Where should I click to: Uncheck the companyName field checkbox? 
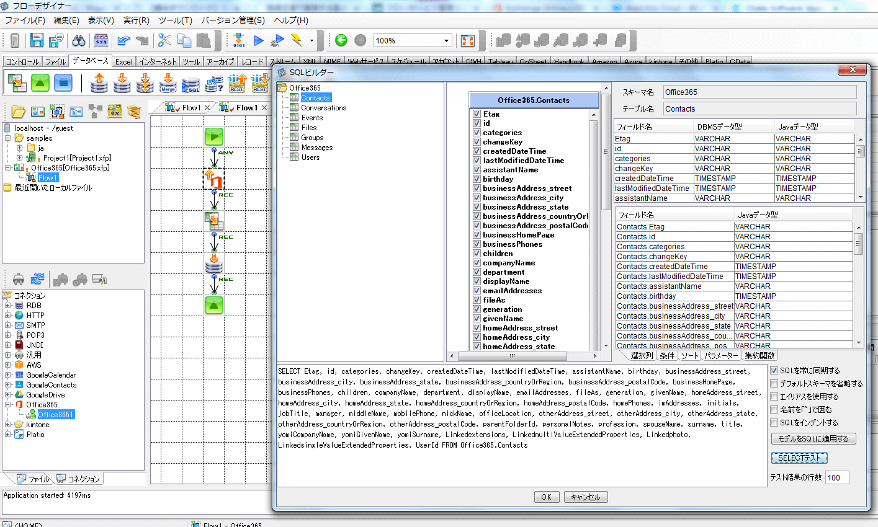point(477,263)
